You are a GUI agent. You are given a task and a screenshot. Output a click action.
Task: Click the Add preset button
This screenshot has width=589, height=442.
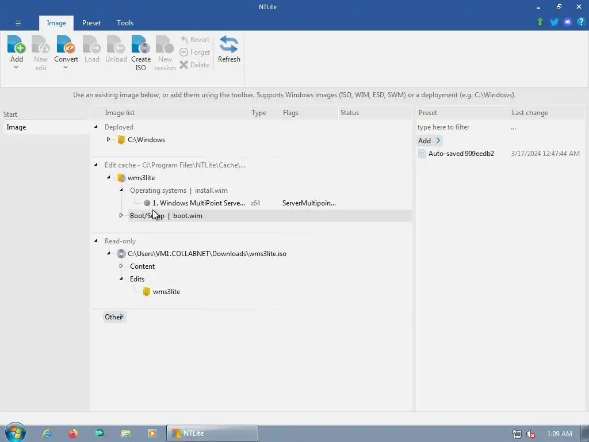429,141
